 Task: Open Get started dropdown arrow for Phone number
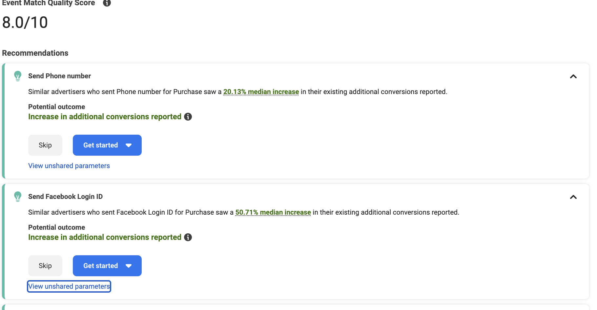pyautogui.click(x=129, y=145)
